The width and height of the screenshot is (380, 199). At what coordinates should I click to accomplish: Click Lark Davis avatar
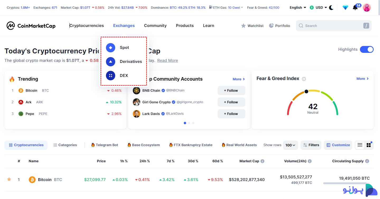137,114
